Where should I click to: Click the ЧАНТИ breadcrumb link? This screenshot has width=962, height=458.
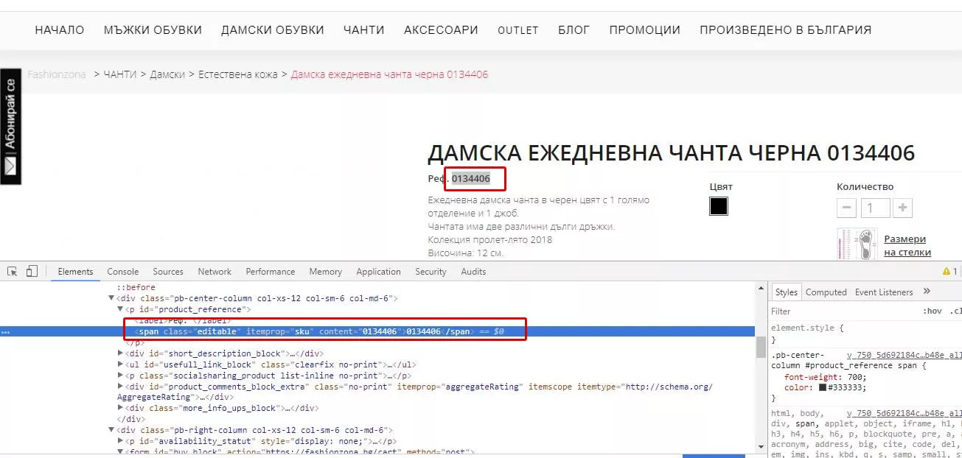120,74
